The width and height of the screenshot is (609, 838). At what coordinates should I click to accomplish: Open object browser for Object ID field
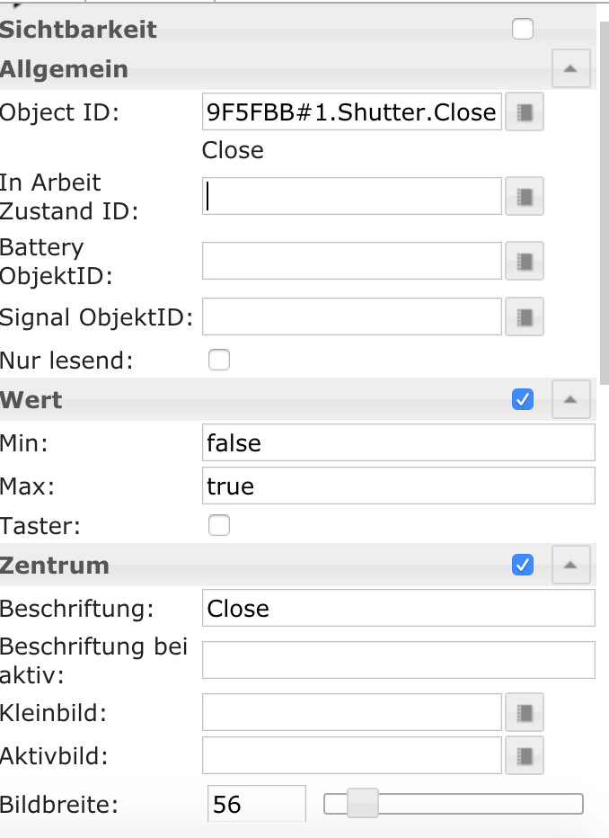(525, 112)
